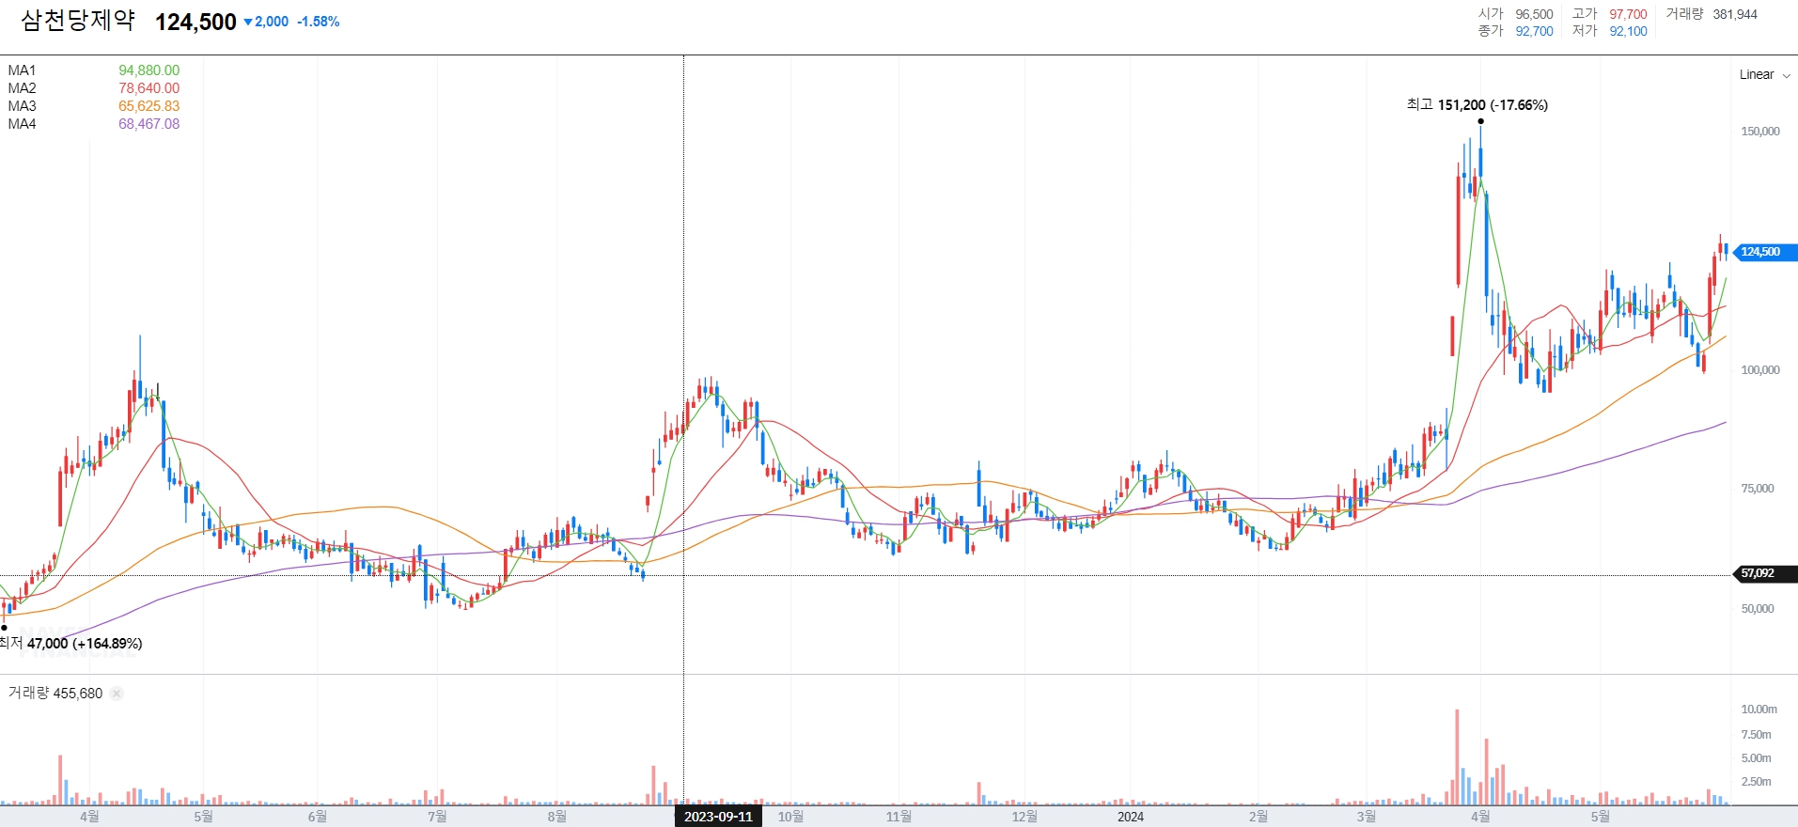Click the current price 124,500 in header
This screenshot has width=1798, height=827.
[195, 22]
